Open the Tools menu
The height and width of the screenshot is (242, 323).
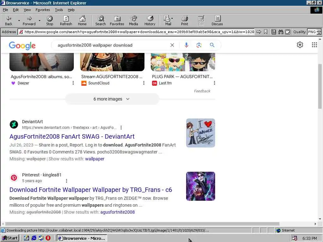click(59, 10)
